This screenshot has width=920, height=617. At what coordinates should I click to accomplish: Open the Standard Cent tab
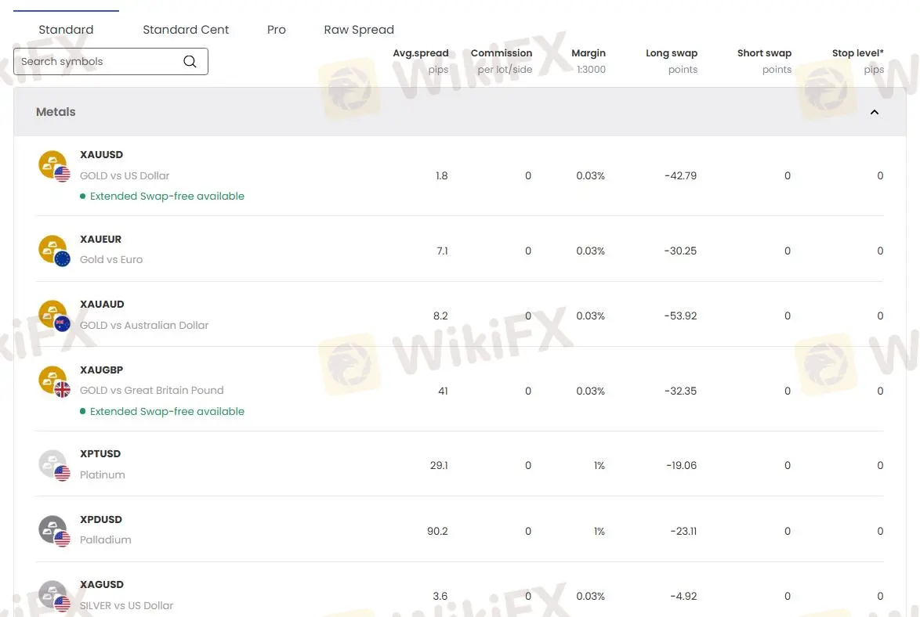click(x=186, y=29)
